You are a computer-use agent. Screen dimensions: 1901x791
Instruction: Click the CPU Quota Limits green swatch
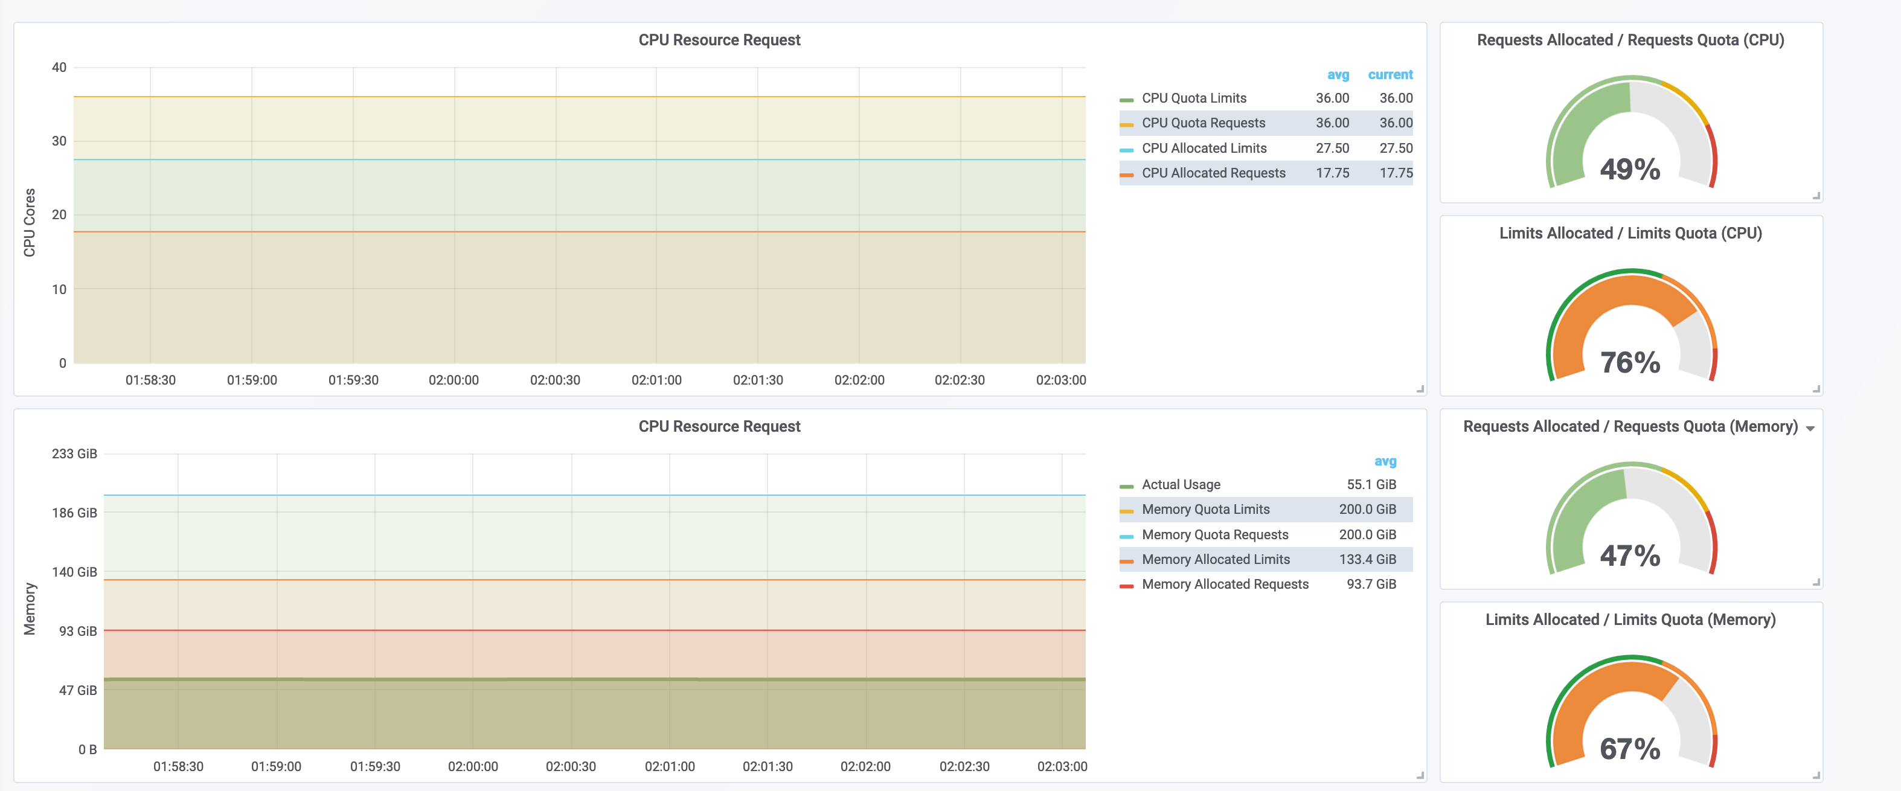(x=1126, y=100)
